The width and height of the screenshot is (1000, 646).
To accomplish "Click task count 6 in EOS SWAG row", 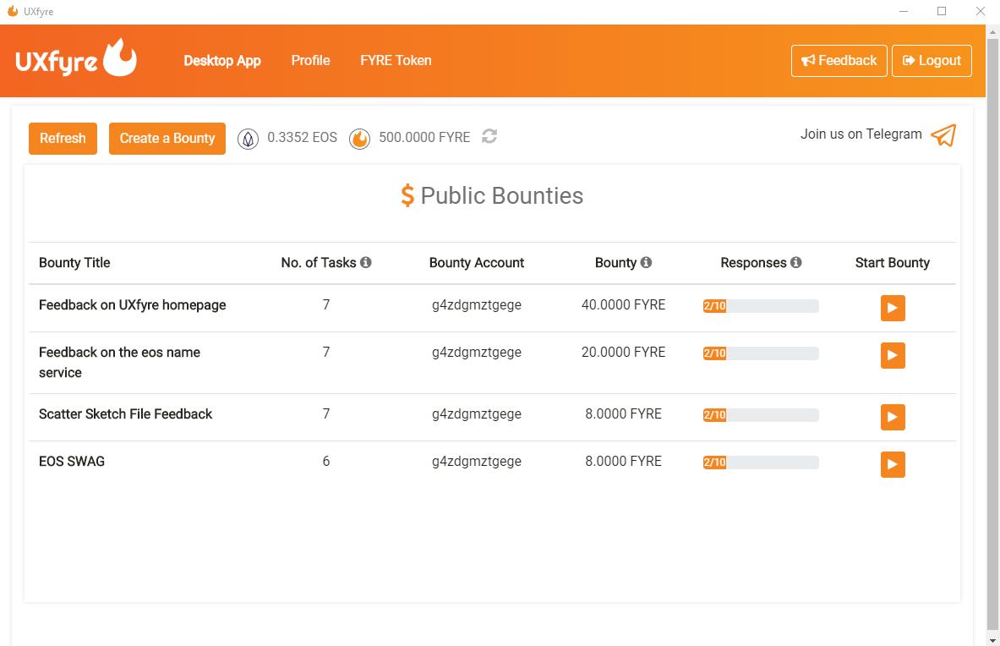I will click(326, 461).
